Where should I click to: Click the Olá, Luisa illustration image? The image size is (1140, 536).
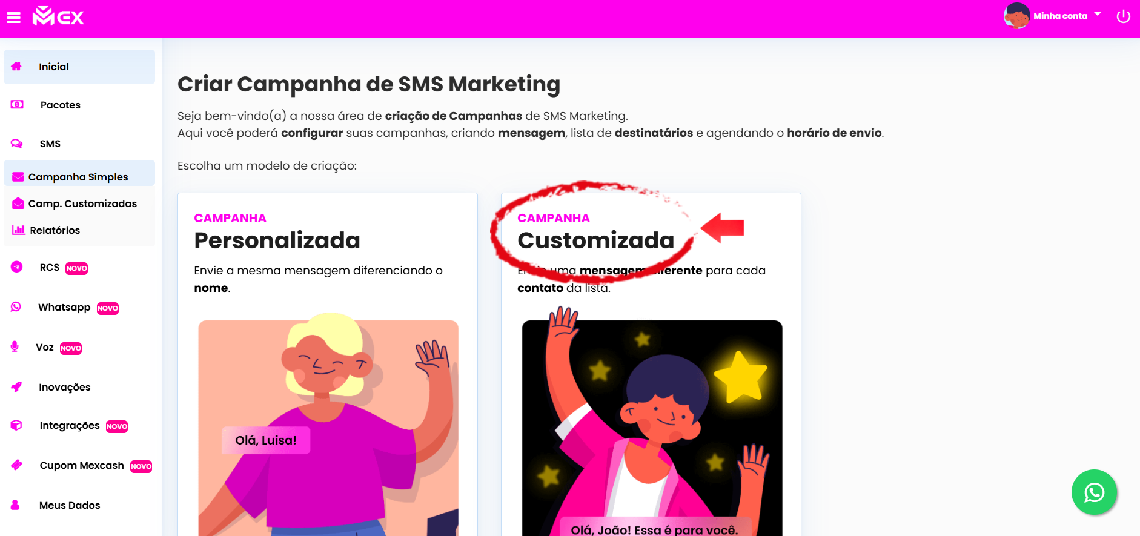tap(328, 428)
